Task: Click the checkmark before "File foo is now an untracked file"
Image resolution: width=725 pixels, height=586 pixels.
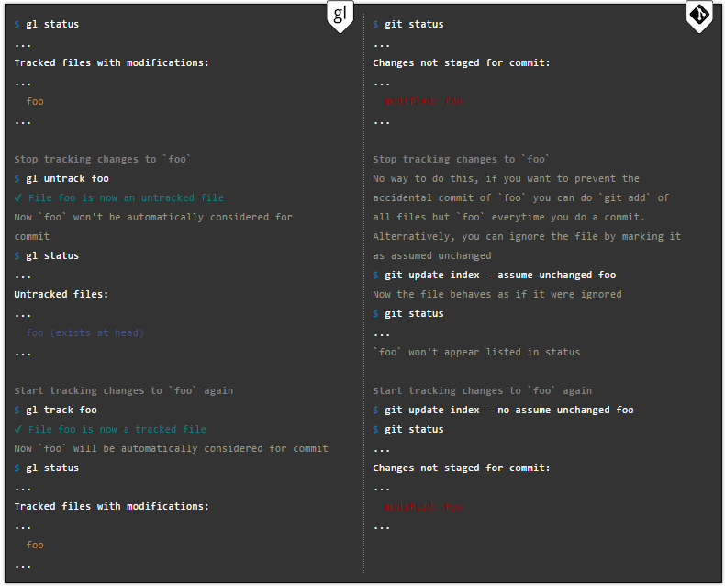Action: [18, 197]
